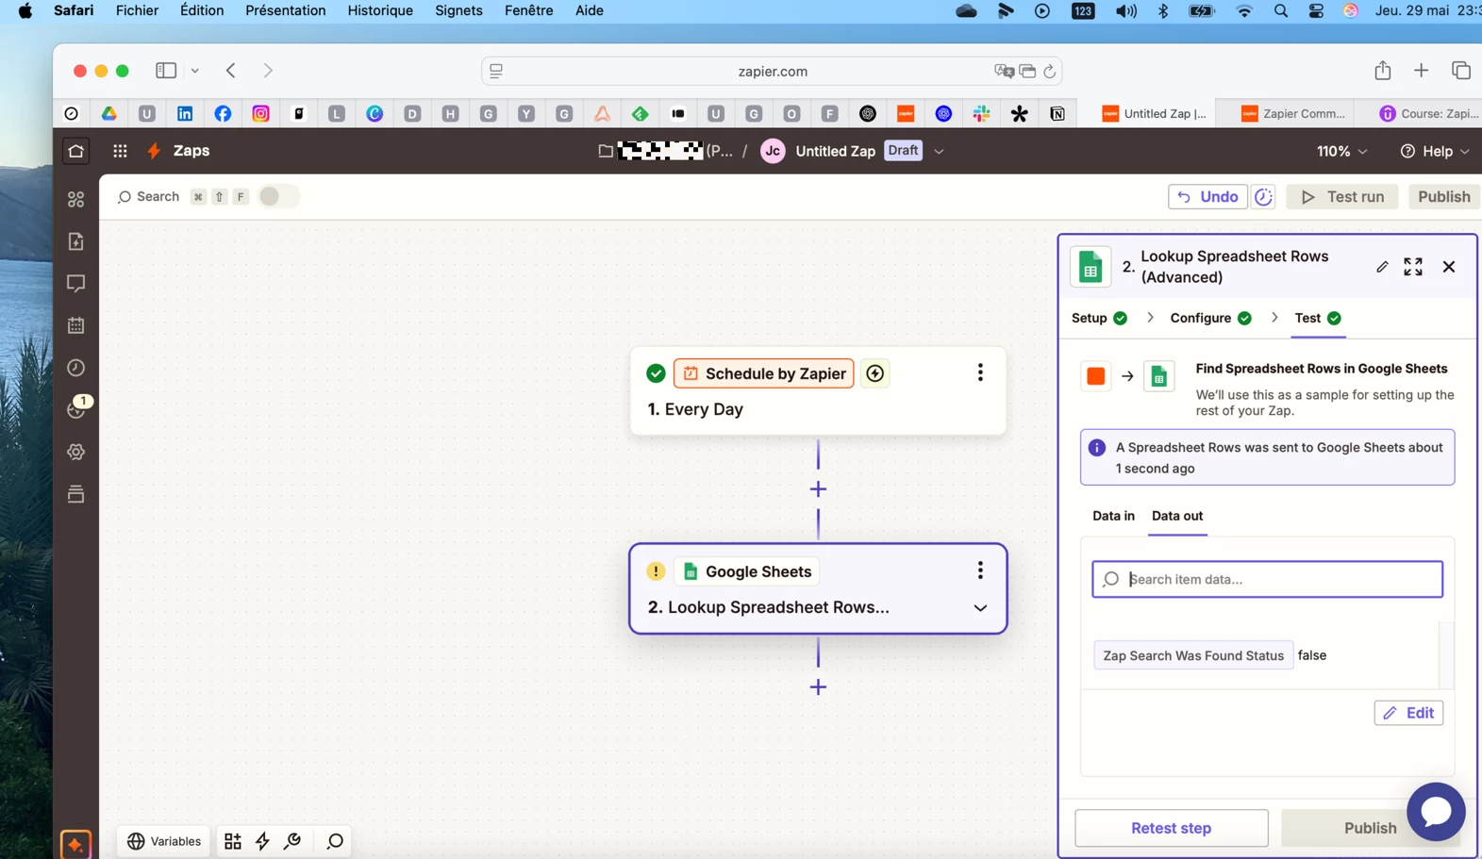The width and height of the screenshot is (1482, 859).
Task: Click the zapier.com address bar
Action: [772, 72]
